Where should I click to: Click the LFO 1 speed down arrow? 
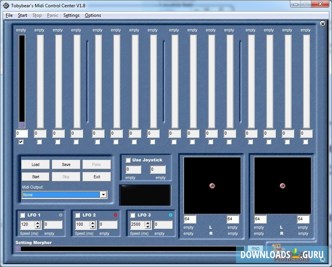click(37, 226)
